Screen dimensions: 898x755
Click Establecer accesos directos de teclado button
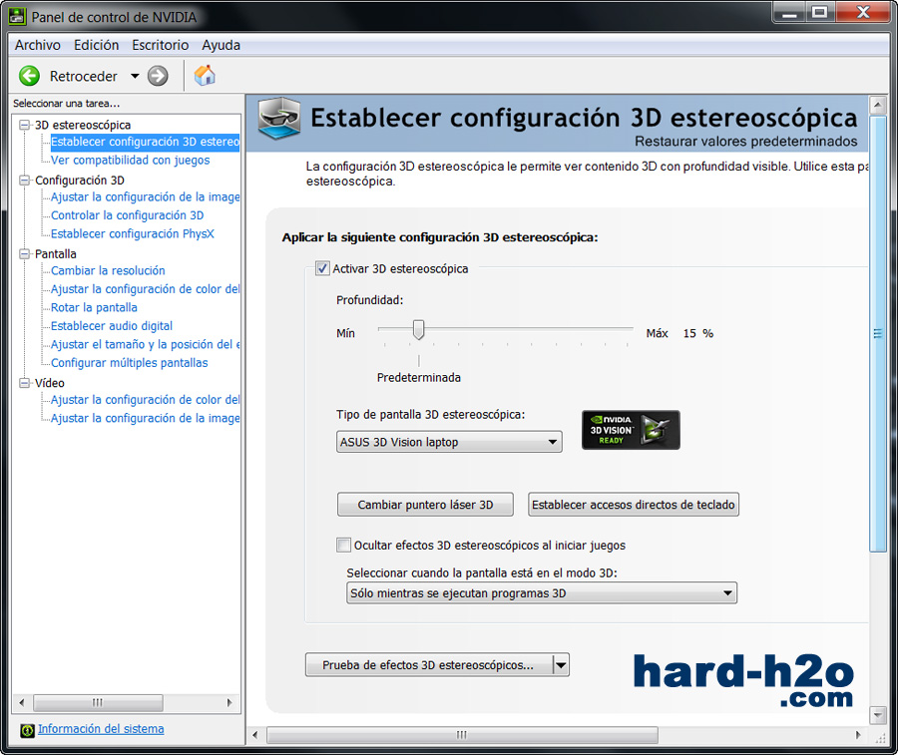[634, 505]
